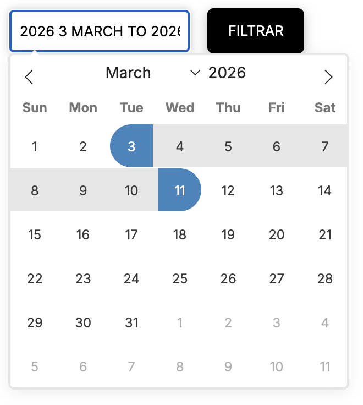Choose March 31 in the calendar
This screenshot has height=405, width=363.
(x=131, y=322)
